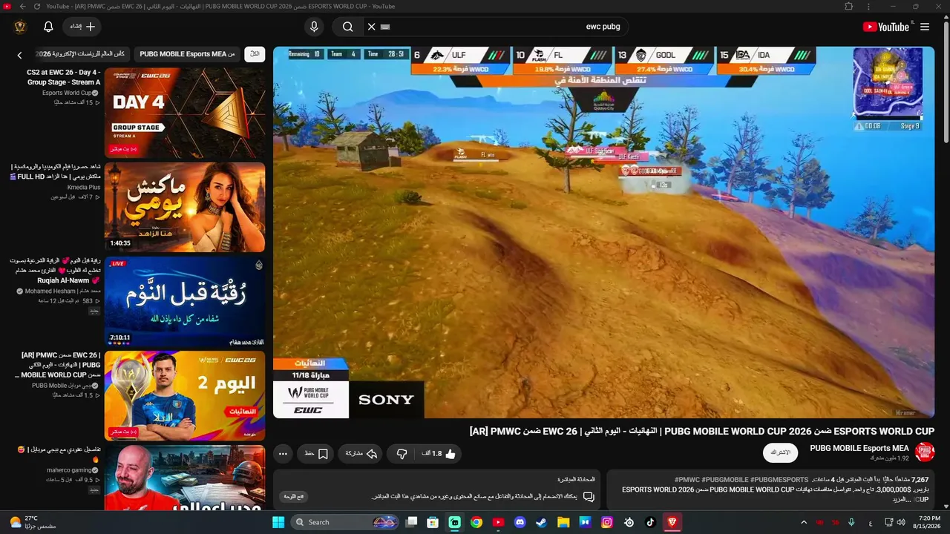Switch the taskbar input language indicator

coord(870,522)
